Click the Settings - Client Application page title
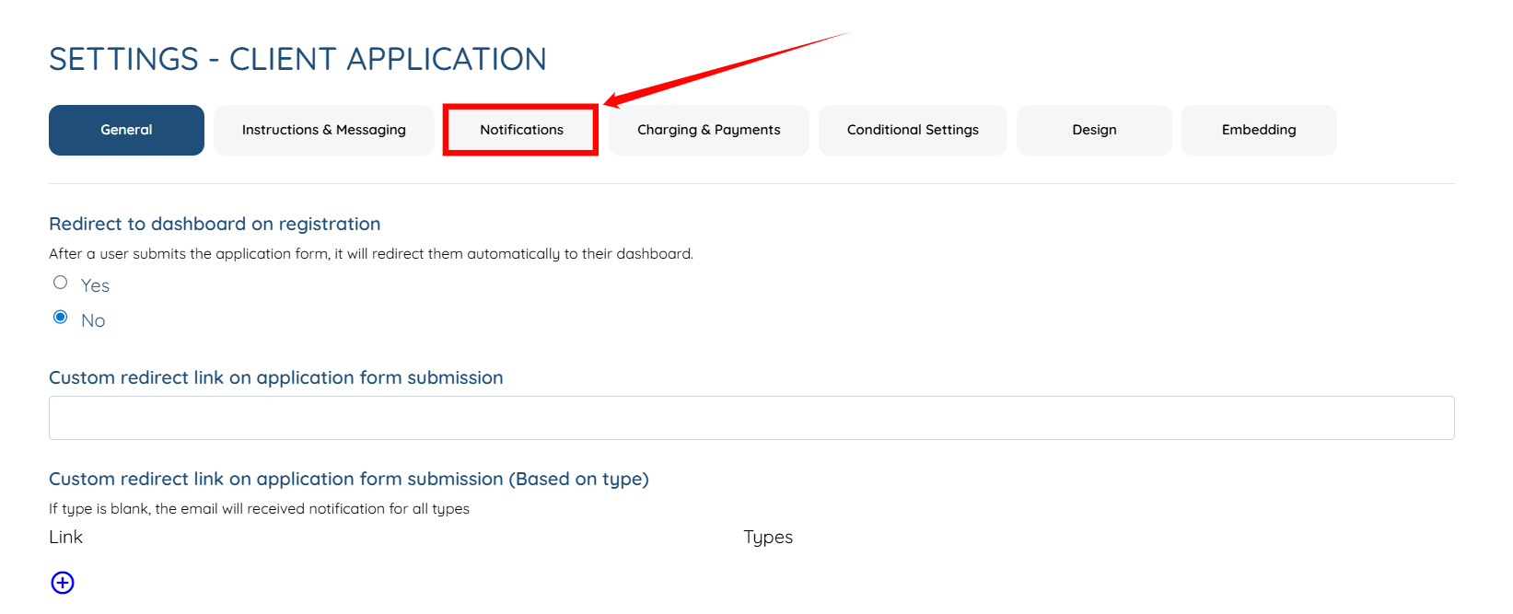 297,59
